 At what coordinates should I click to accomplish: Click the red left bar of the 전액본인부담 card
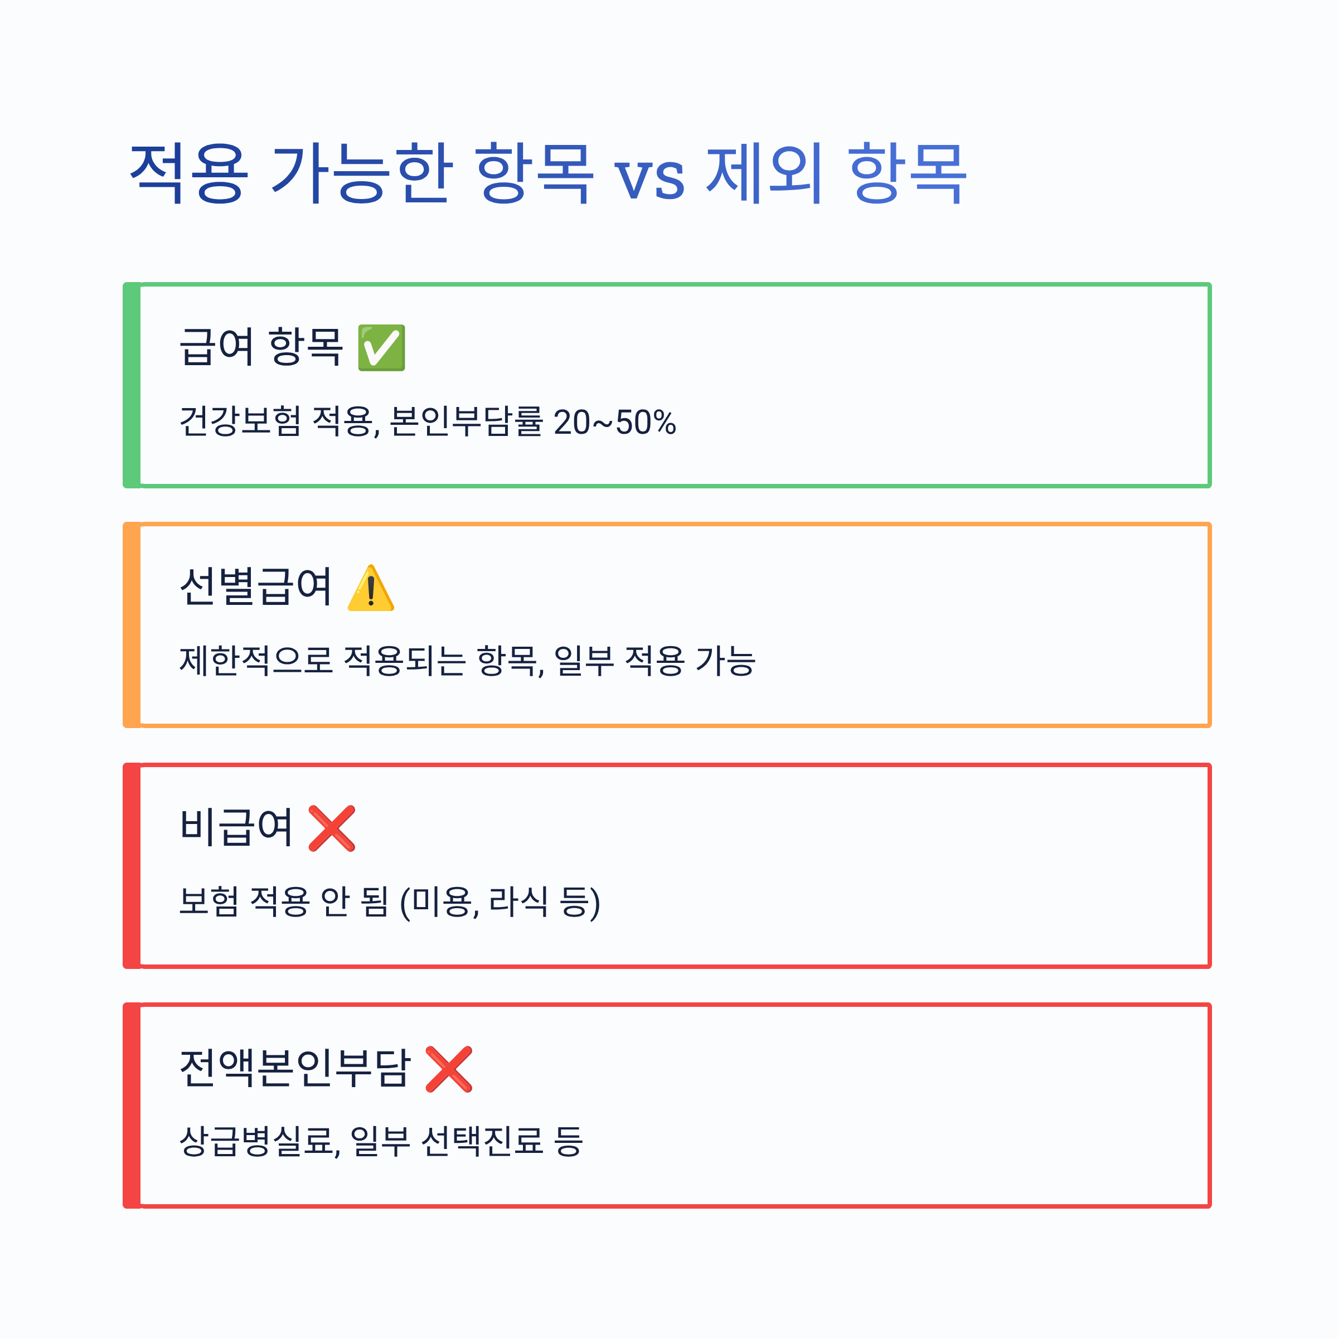[132, 1106]
